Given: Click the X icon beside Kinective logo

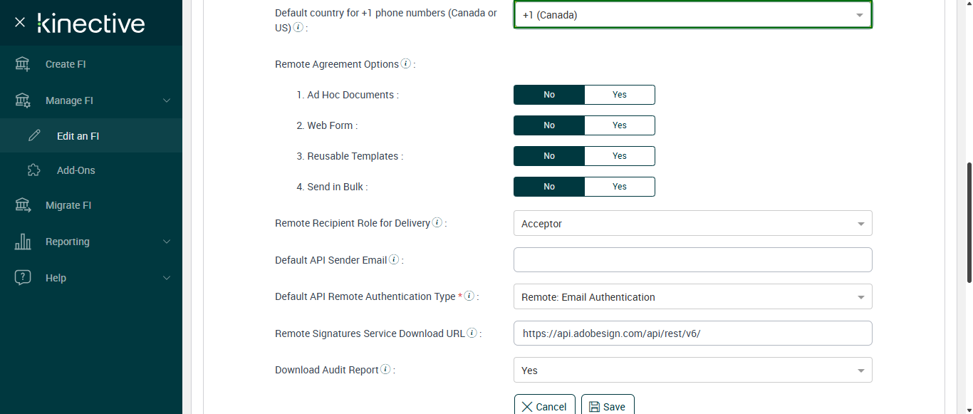Looking at the screenshot, I should click(20, 23).
